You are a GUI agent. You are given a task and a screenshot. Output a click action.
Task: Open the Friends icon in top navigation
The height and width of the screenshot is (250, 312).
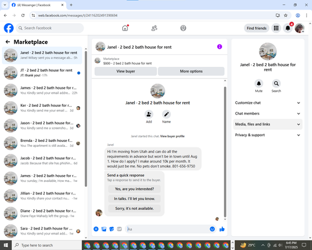pos(154,28)
